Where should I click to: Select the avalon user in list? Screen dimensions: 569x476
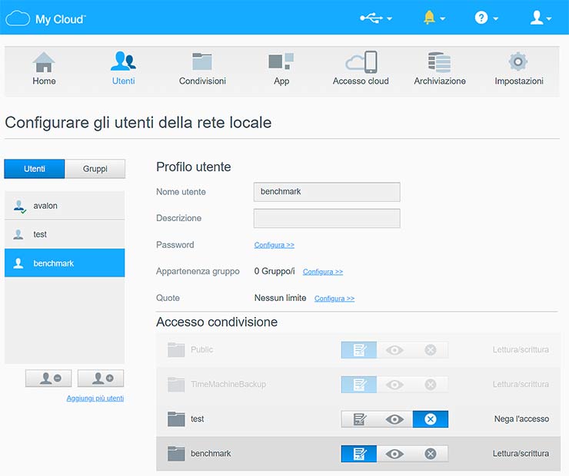[65, 206]
